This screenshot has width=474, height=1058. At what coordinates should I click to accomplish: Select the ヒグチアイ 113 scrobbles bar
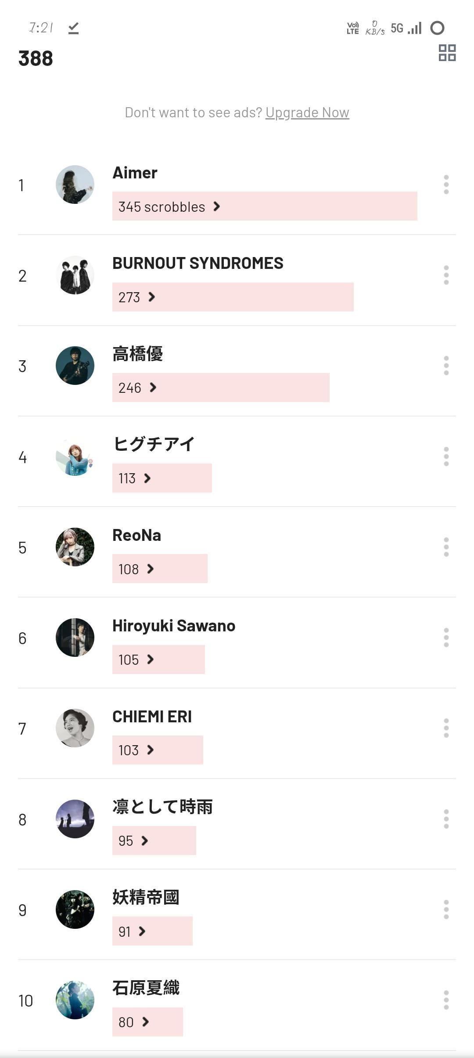coord(162,478)
